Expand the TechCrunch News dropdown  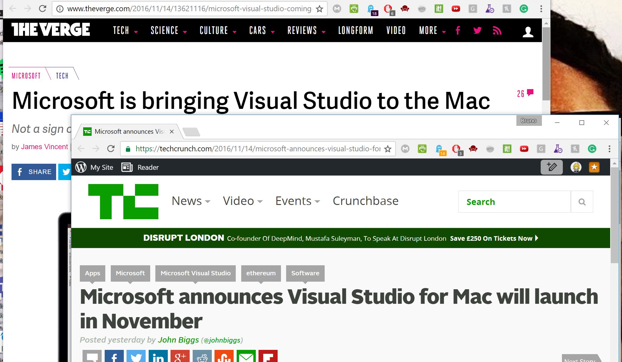(191, 201)
